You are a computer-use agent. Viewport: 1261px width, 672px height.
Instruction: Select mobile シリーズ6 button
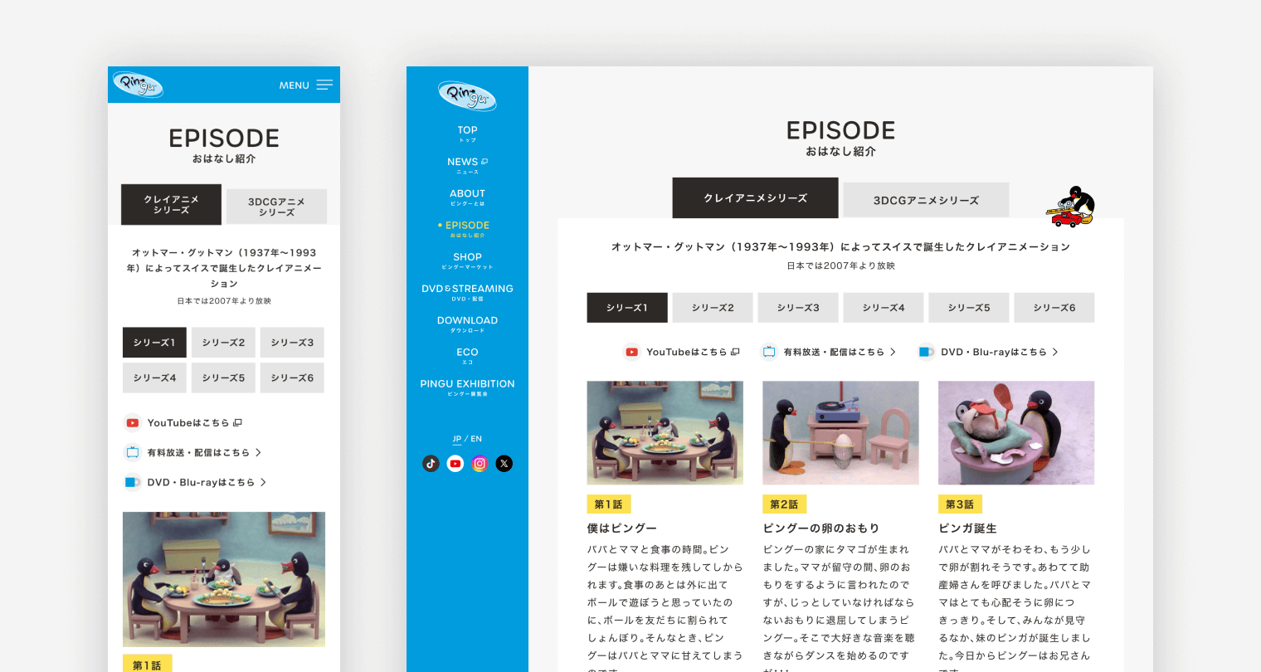point(292,377)
